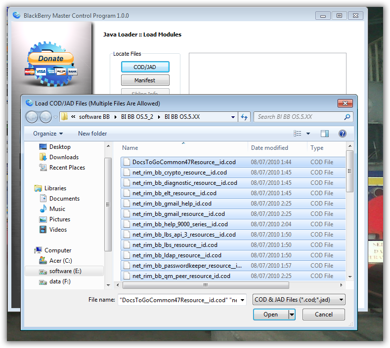Image resolution: width=390 pixels, height=348 pixels.
Task: Click file list horizontal scrollbar thumb
Action: (x=206, y=285)
